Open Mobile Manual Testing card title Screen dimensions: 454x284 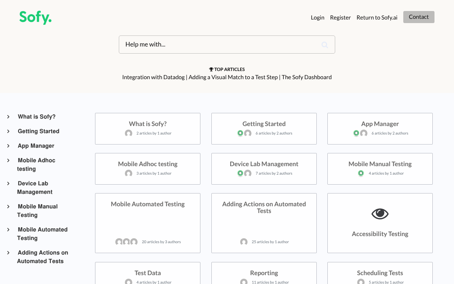tap(380, 164)
